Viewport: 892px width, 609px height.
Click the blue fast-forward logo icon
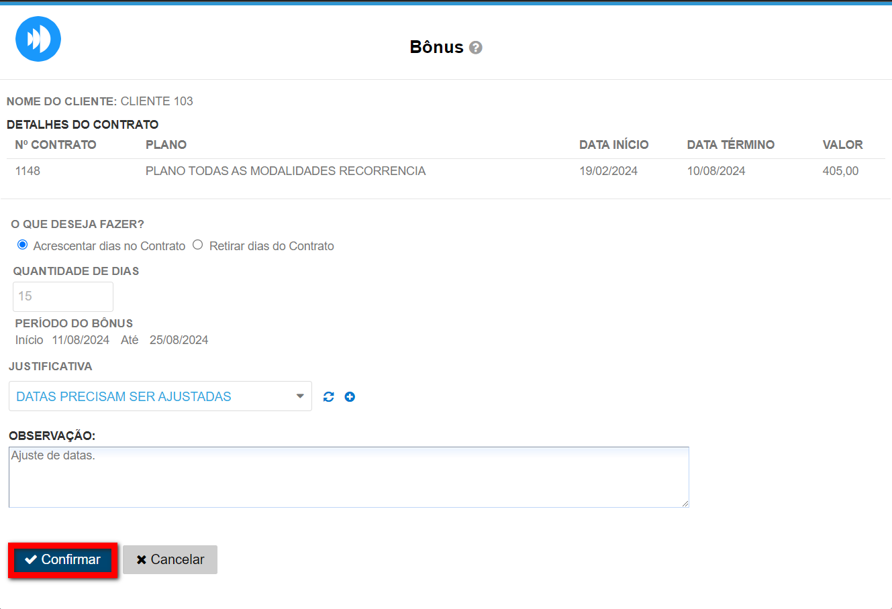pos(38,39)
